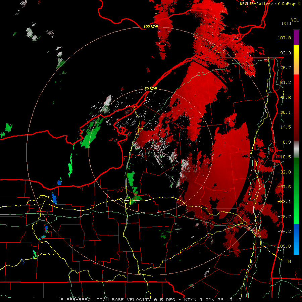302x302 pixels.
Task: Click the Super-Resolution Base Velocity caption
Action: (151, 300)
